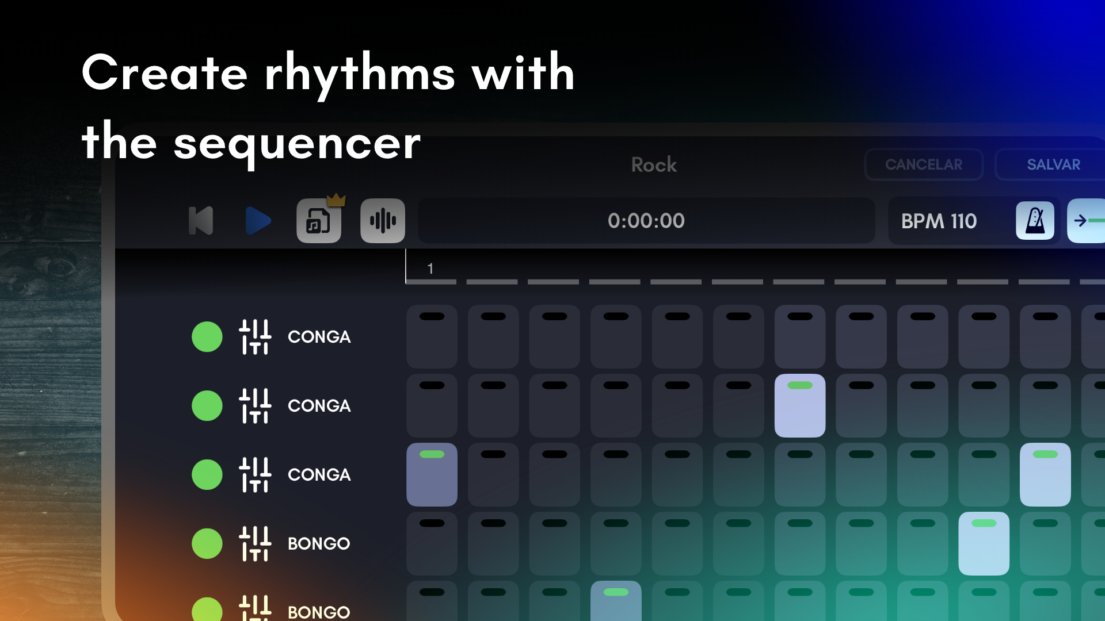
Task: Toggle the metronome icon
Action: click(1035, 221)
